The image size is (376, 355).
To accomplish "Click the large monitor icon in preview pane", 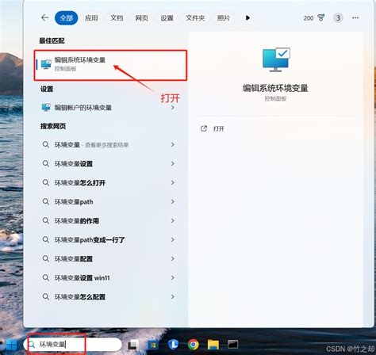I will pos(276,59).
